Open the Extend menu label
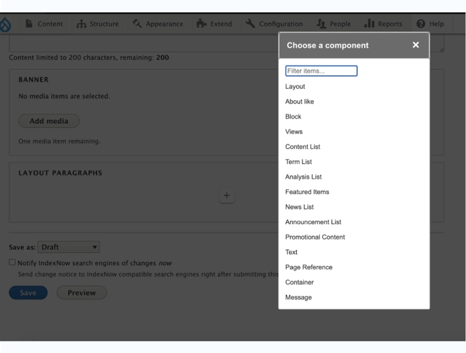The height and width of the screenshot is (353, 466). point(221,24)
